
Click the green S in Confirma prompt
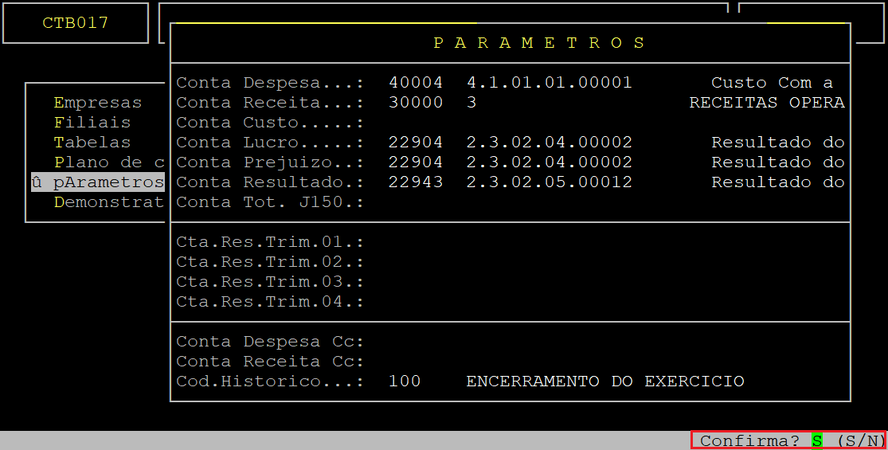[817, 440]
